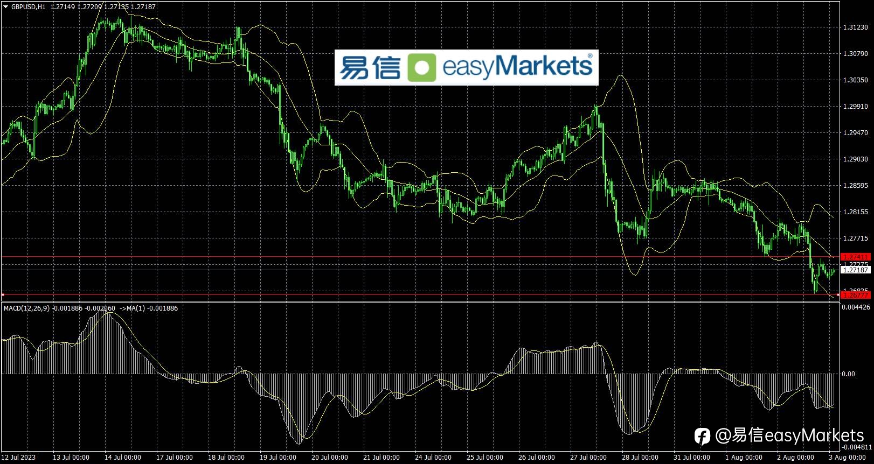Click the 1.31230 price axis label
874x464 pixels.
[856, 27]
